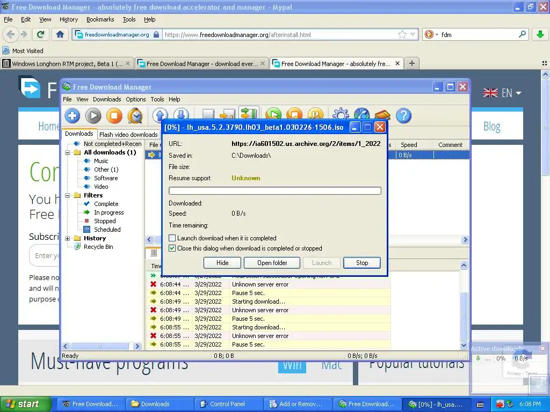Switch to Windows Longhorn RTM project browser tab
The width and height of the screenshot is (550, 412).
click(67, 63)
